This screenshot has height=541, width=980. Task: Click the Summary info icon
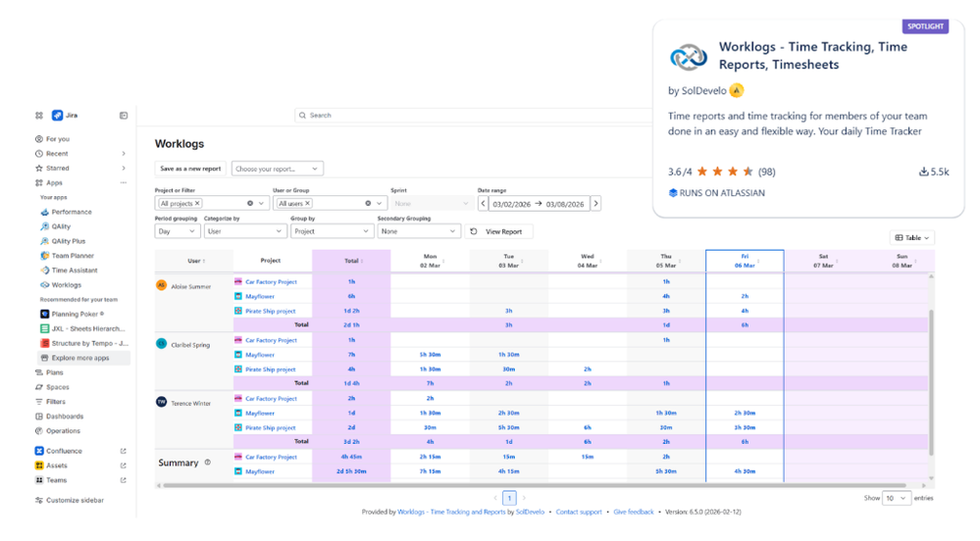pyautogui.click(x=208, y=463)
